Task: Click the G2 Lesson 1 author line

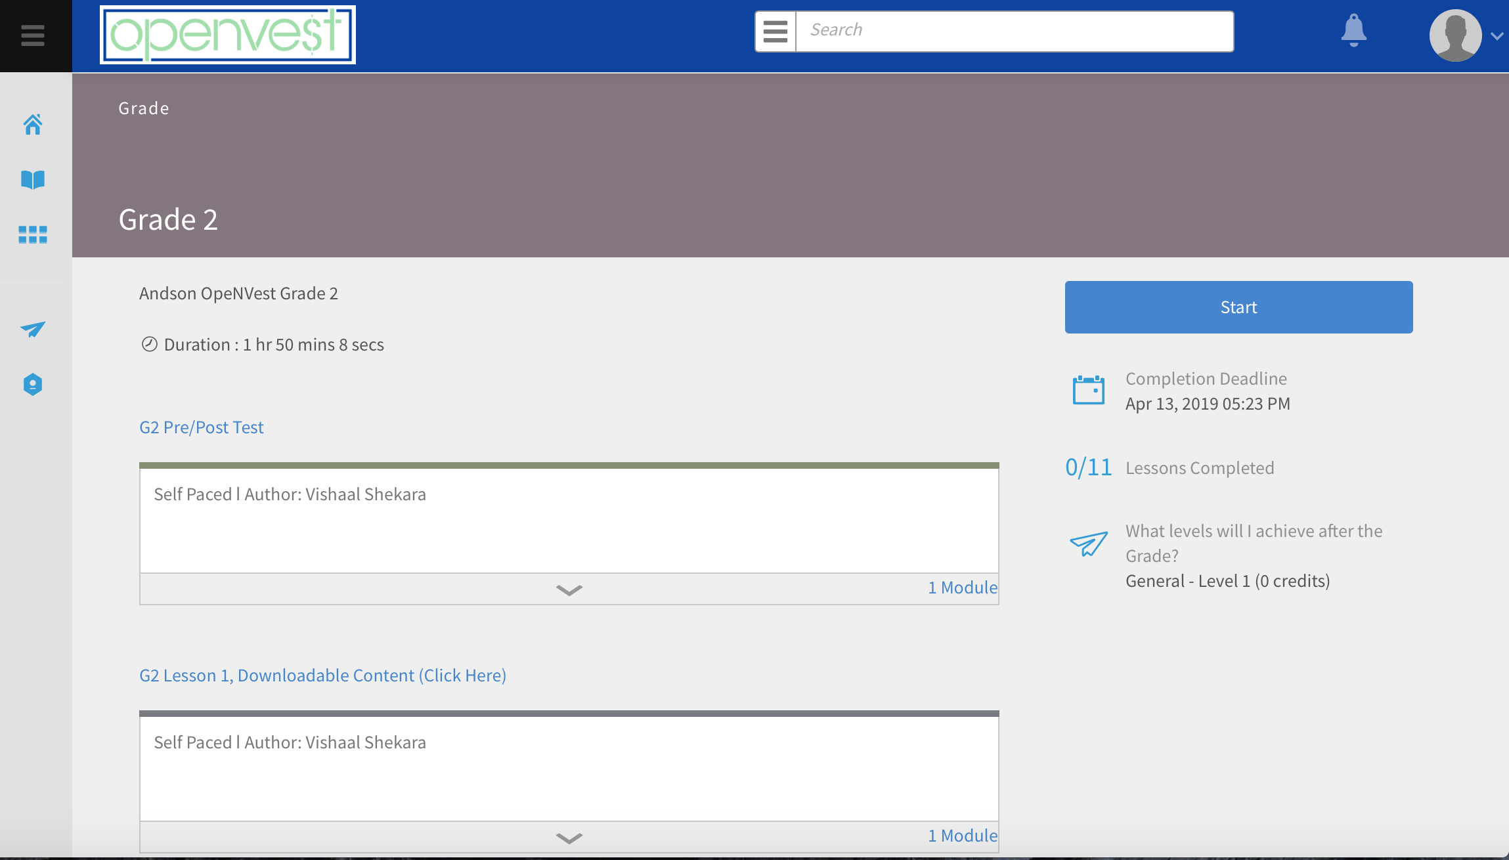Action: click(290, 742)
